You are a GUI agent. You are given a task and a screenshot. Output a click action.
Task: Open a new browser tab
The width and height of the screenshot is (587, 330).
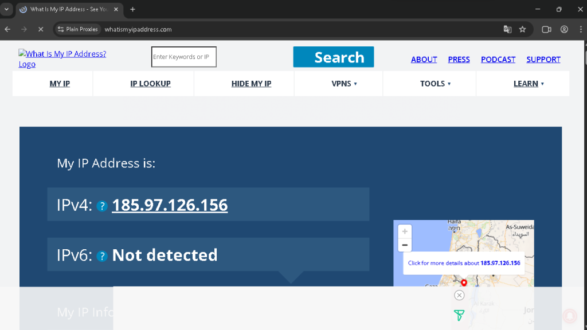click(132, 9)
